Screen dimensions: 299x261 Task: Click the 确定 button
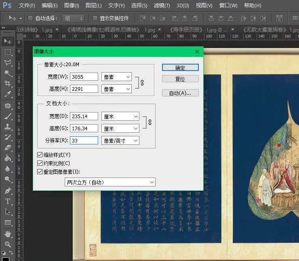[180, 68]
